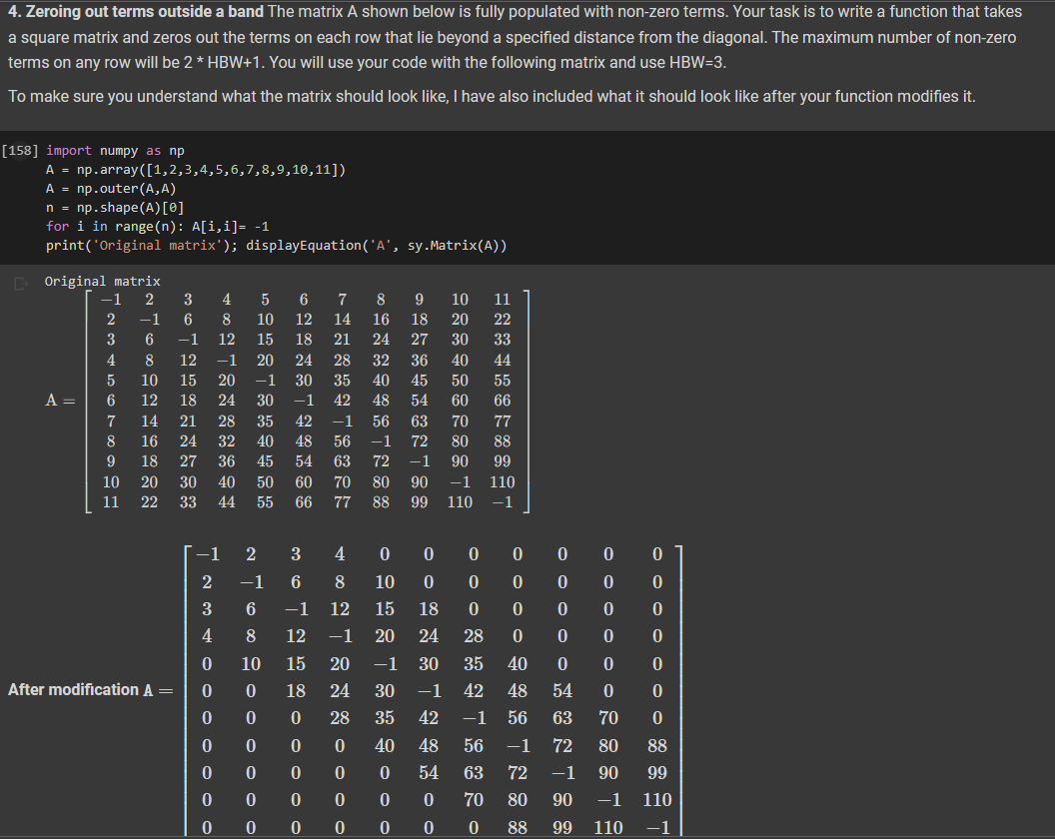Click the np.outer(A,A) statement
The height and width of the screenshot is (839, 1055).
coord(108,188)
